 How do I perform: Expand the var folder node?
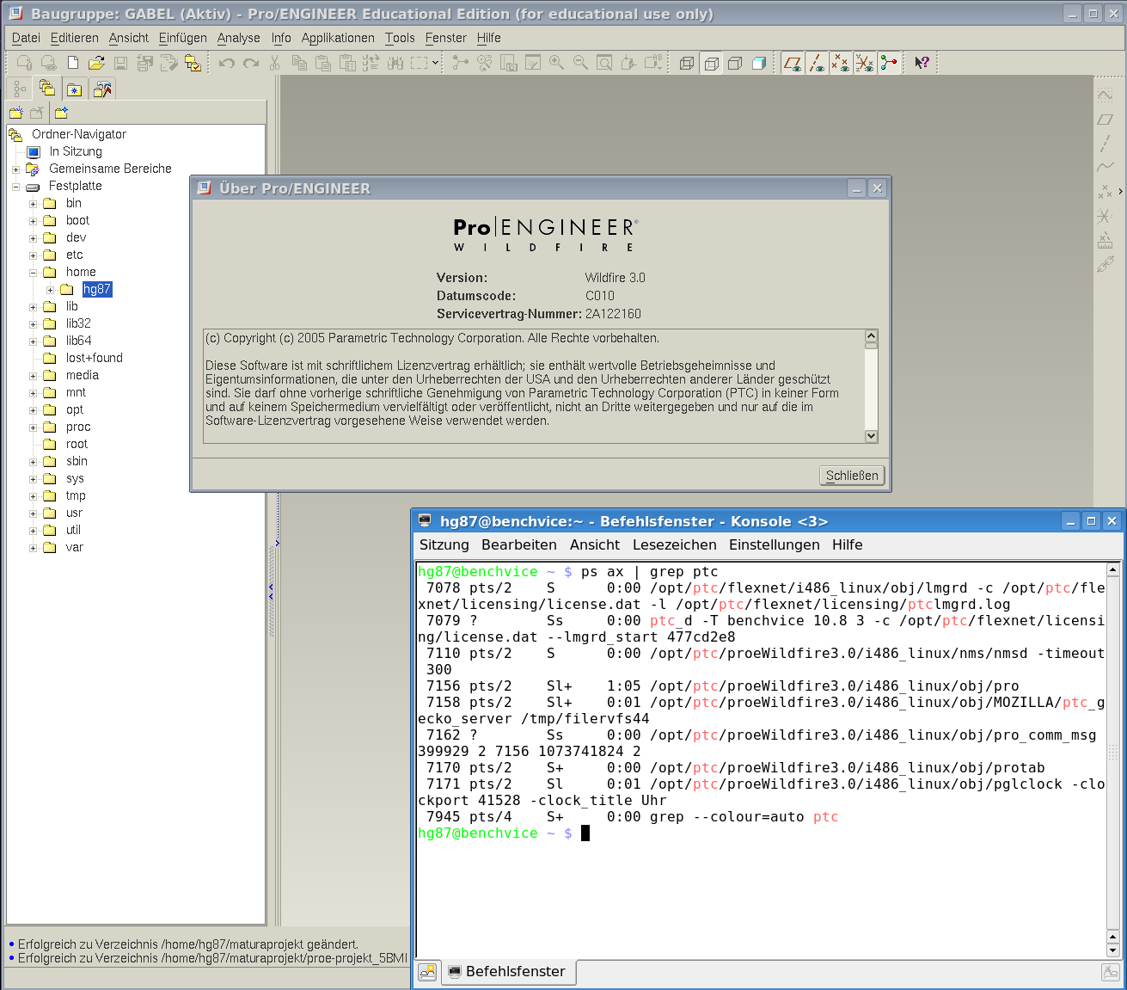tap(33, 548)
